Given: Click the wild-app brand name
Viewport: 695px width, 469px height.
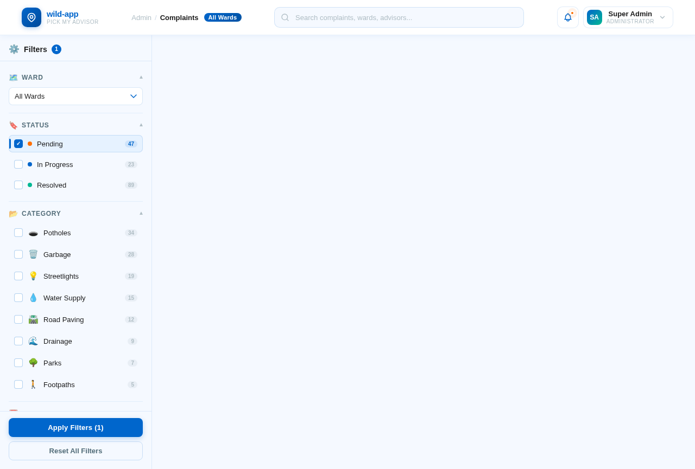Looking at the screenshot, I should click(62, 14).
